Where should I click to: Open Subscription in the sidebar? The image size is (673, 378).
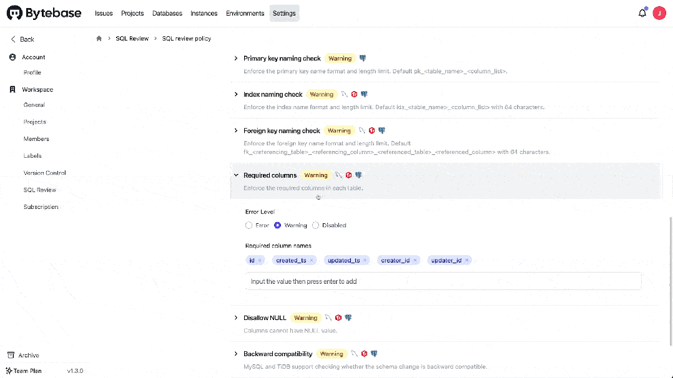coord(41,207)
